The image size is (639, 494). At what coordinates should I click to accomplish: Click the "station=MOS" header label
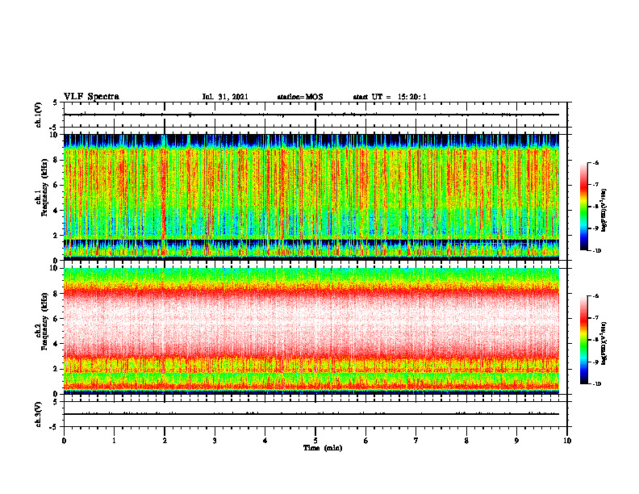pyautogui.click(x=300, y=97)
